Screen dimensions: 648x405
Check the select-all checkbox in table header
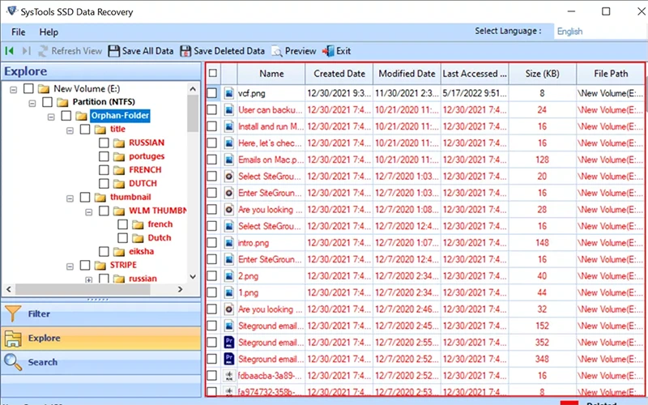point(212,74)
